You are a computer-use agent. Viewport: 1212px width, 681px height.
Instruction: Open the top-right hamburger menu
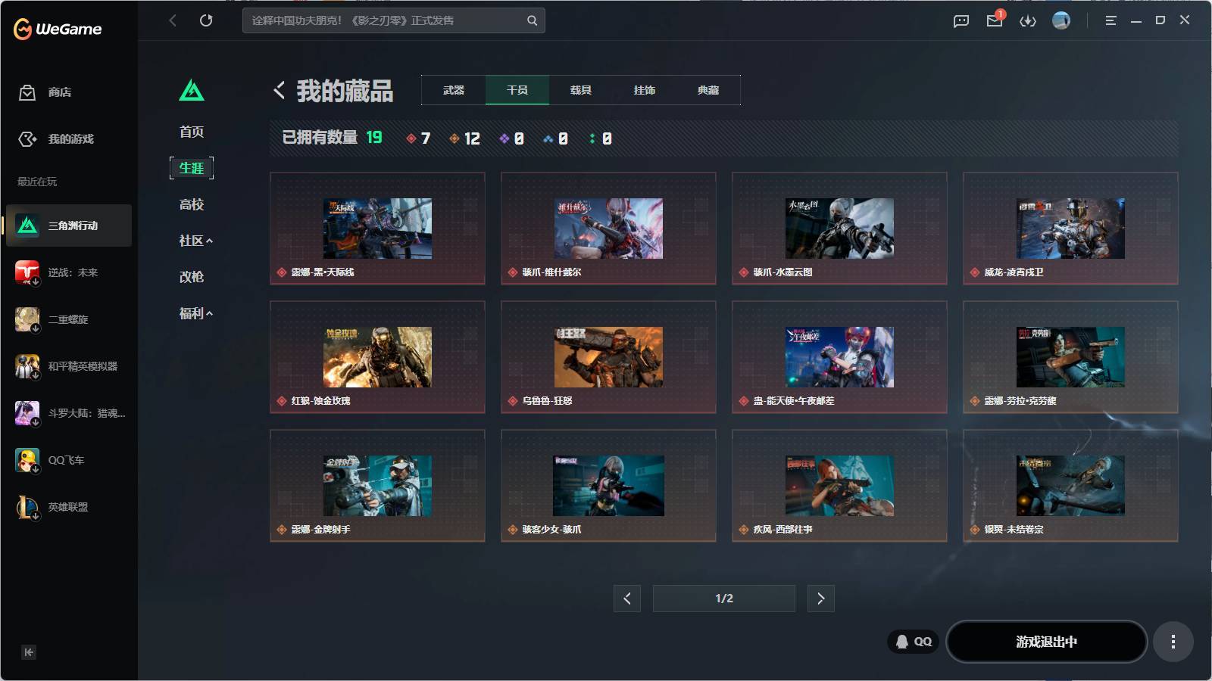tap(1111, 21)
